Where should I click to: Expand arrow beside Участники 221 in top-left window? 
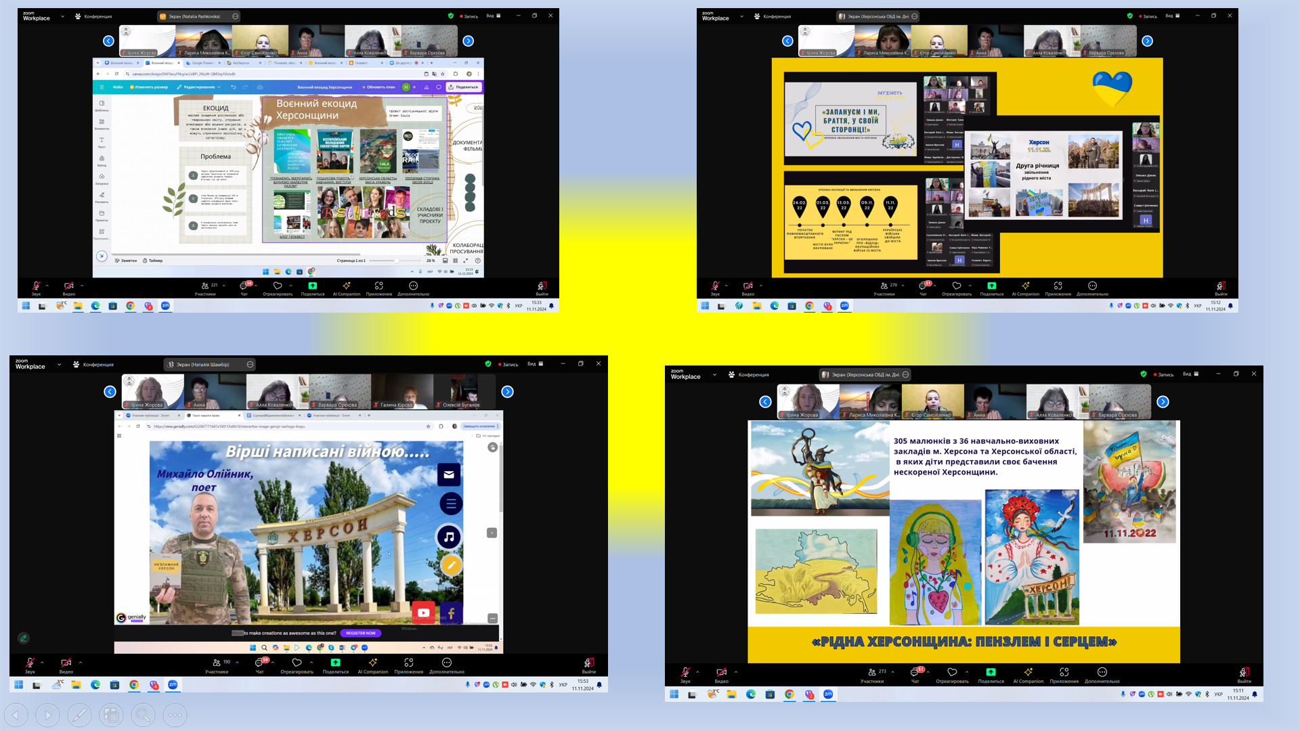click(x=224, y=286)
